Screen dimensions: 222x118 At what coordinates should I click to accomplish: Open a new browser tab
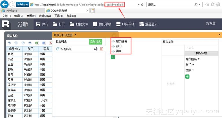click(x=92, y=11)
